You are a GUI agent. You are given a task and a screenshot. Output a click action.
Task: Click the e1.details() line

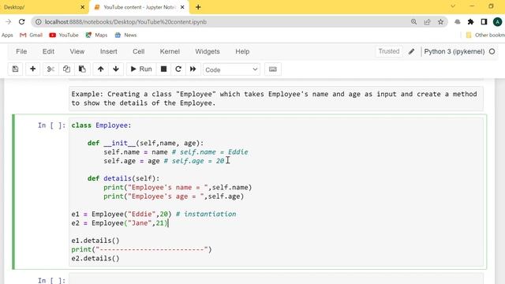click(95, 241)
